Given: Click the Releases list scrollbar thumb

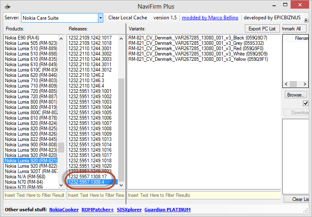Looking at the screenshot, I should click(x=121, y=130).
